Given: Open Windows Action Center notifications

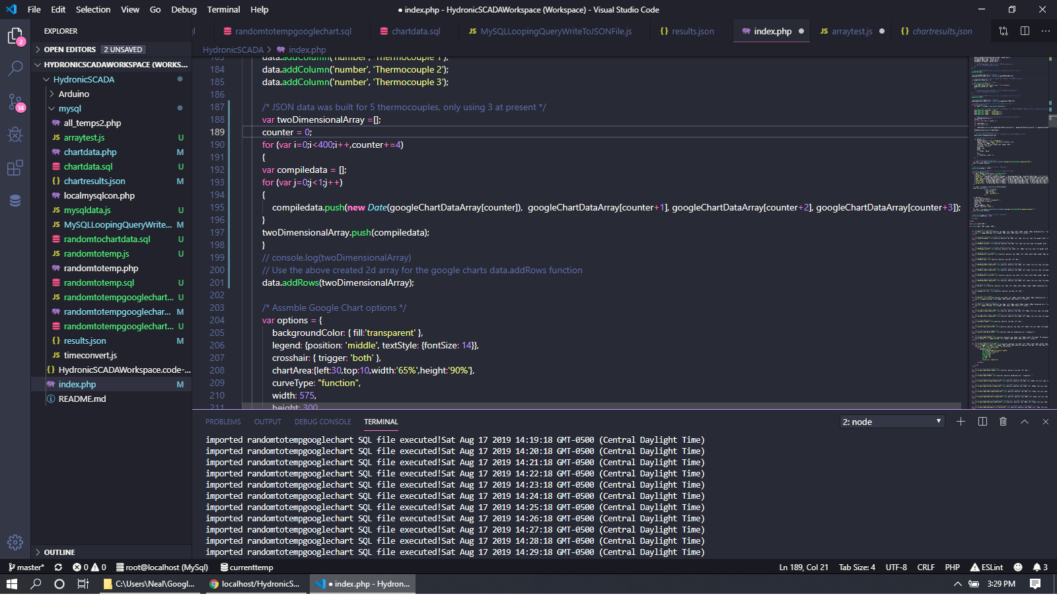Looking at the screenshot, I should pyautogui.click(x=1035, y=584).
